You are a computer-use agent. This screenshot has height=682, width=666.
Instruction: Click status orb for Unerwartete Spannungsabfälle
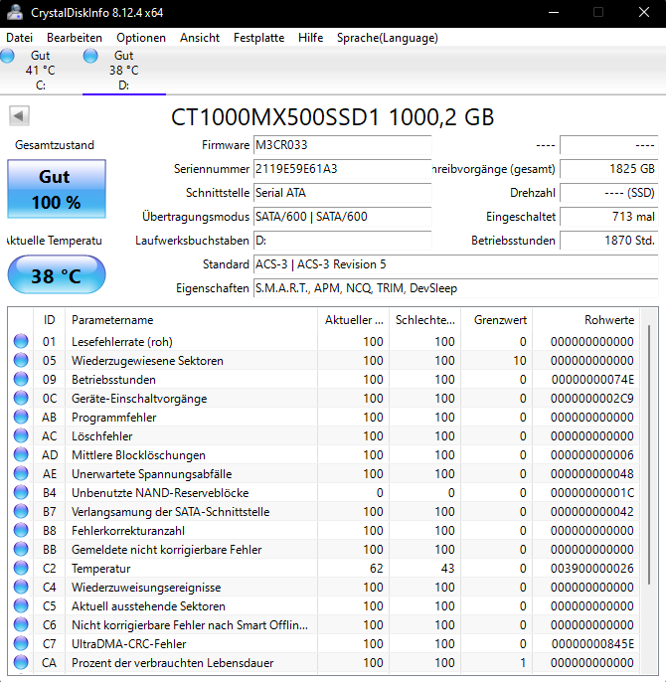(x=21, y=473)
